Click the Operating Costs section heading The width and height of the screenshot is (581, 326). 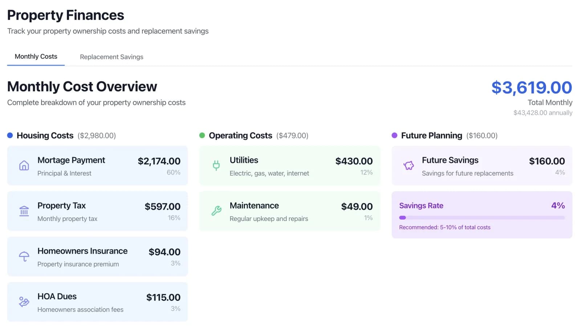coord(240,136)
